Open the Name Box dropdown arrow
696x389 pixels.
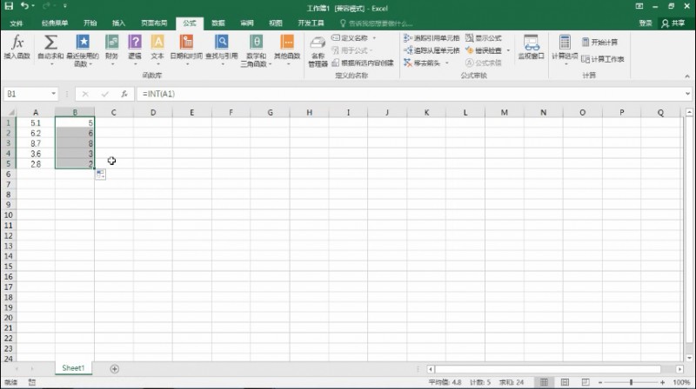click(x=53, y=94)
